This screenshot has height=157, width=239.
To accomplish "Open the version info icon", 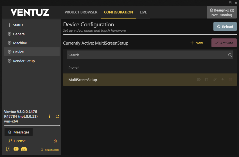I will coord(49,116).
